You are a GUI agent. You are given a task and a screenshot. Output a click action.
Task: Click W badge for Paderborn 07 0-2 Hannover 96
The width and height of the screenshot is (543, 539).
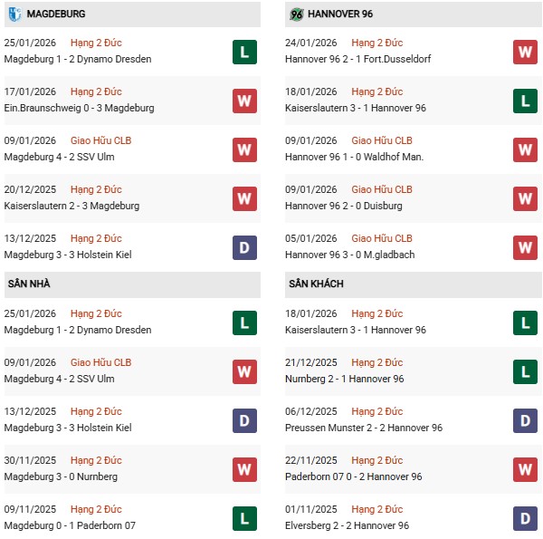pyautogui.click(x=525, y=469)
